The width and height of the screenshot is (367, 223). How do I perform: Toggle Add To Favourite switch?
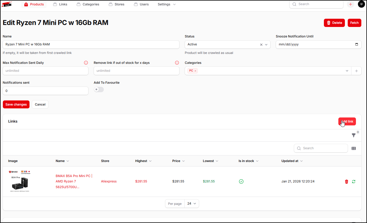[x=99, y=89]
